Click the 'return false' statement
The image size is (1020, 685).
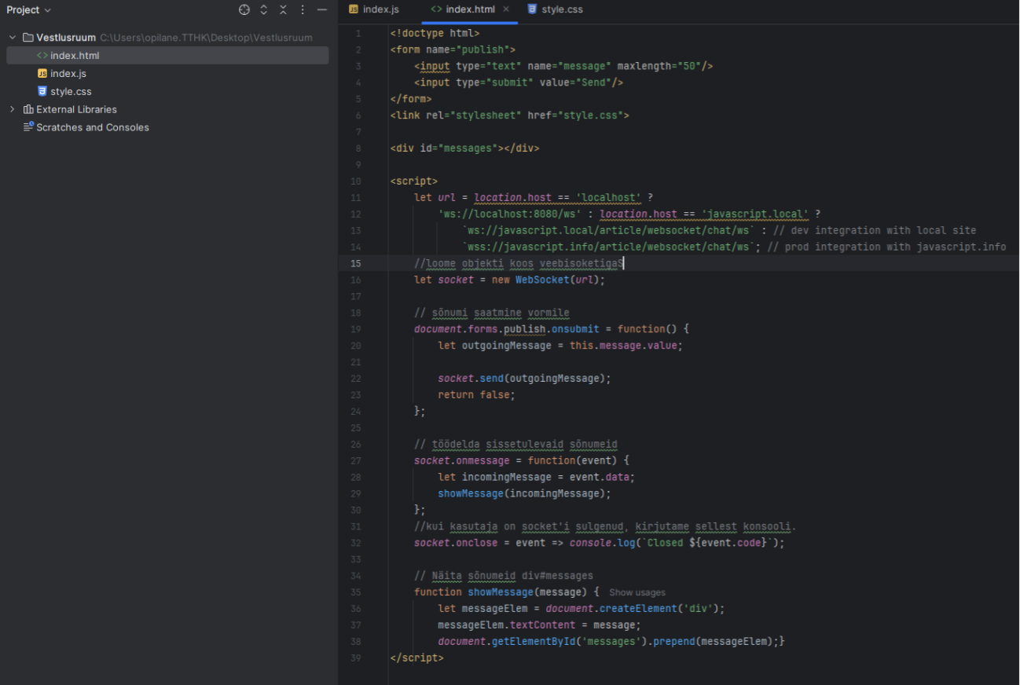click(476, 394)
